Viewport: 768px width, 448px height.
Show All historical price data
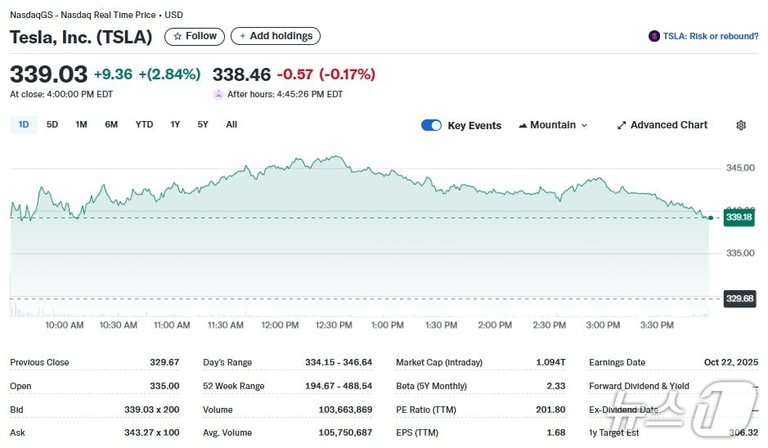pyautogui.click(x=231, y=124)
